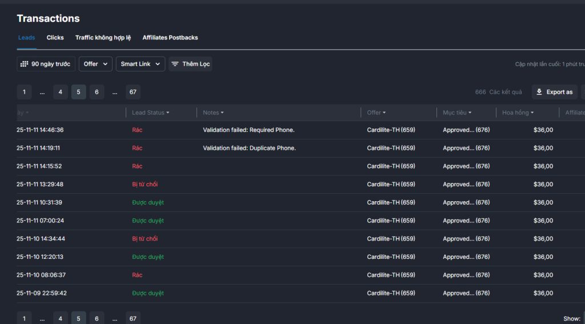Go to page 4 in bottom pagination
The image size is (585, 324).
pos(60,318)
